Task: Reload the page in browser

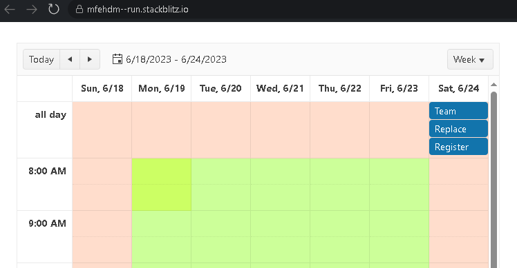Action: coord(54,9)
